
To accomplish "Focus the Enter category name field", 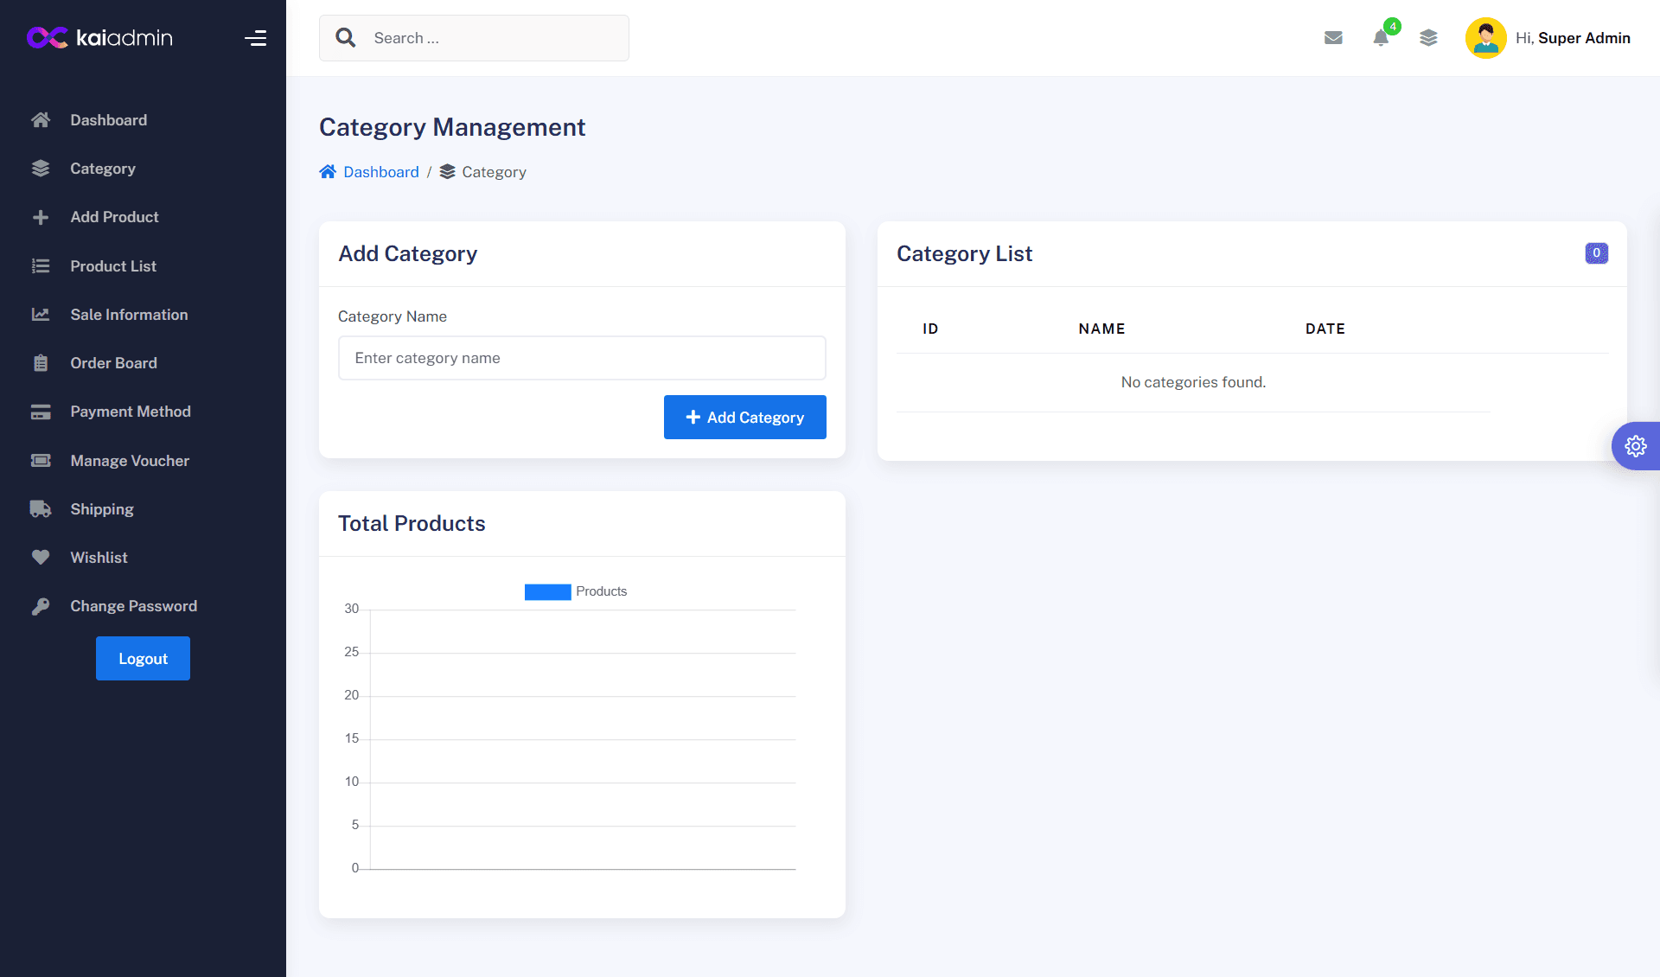I will coord(582,358).
